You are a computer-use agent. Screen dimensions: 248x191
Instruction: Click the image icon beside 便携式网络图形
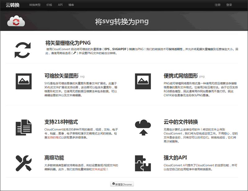[143, 82]
